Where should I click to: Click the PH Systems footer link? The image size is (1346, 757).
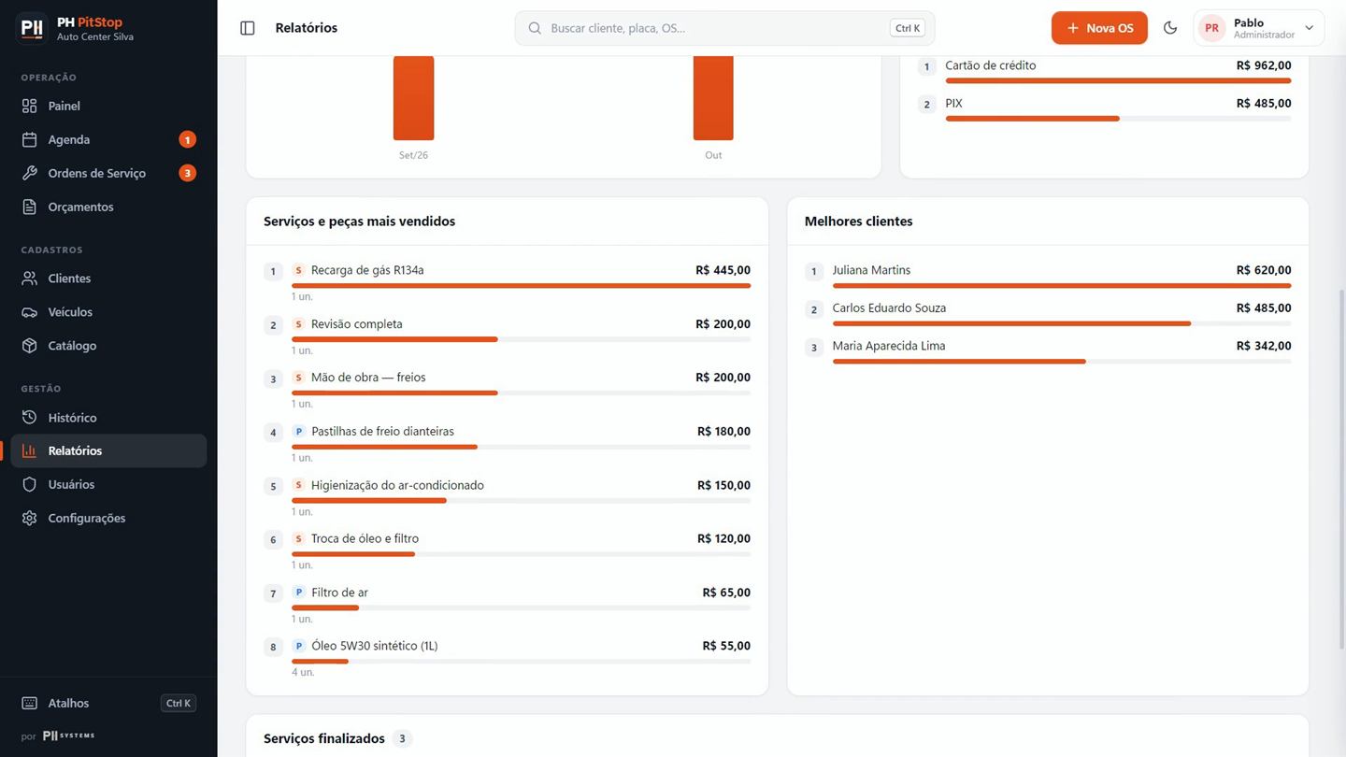[x=68, y=736]
